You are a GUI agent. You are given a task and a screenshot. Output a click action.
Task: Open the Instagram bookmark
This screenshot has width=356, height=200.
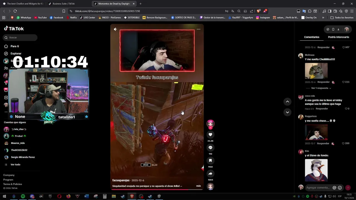[x=263, y=17]
